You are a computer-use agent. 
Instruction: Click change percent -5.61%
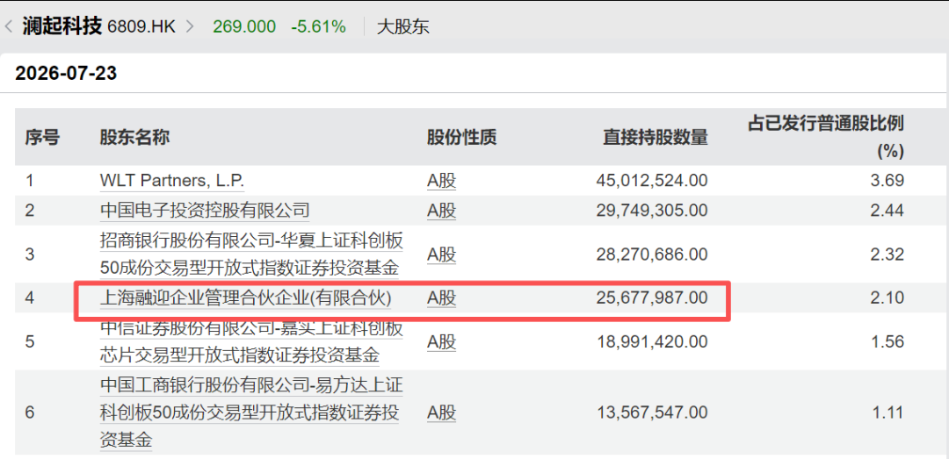[x=318, y=26]
